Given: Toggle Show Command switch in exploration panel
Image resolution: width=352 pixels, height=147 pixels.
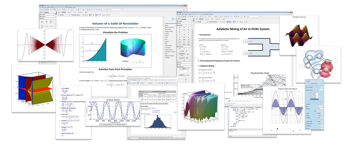Looking at the screenshot, I should pos(322,87).
